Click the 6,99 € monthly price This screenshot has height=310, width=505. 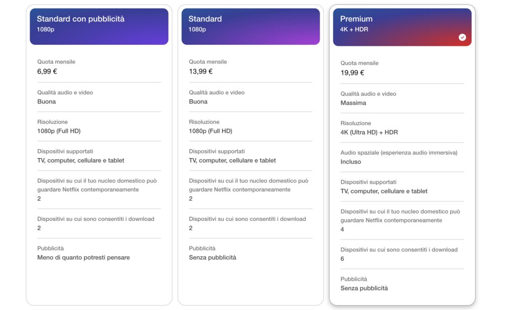click(x=47, y=71)
